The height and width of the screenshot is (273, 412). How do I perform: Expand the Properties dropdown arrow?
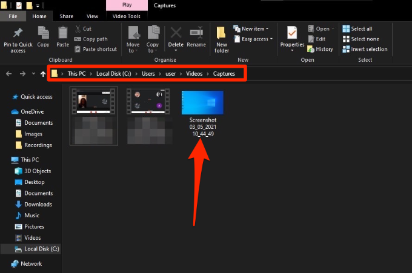pyautogui.click(x=292, y=50)
